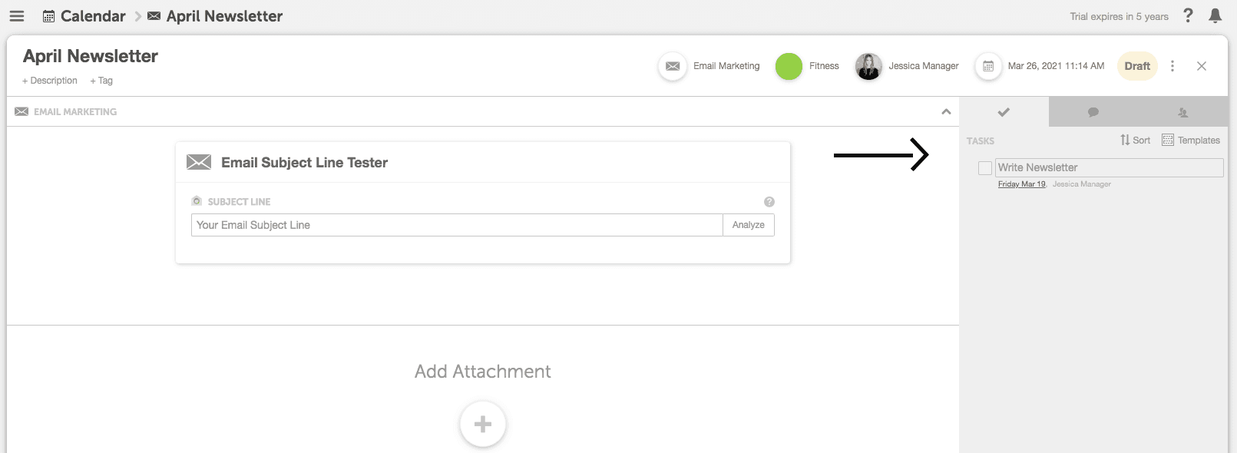
Task: Switch to the comments tab
Action: 1093,112
